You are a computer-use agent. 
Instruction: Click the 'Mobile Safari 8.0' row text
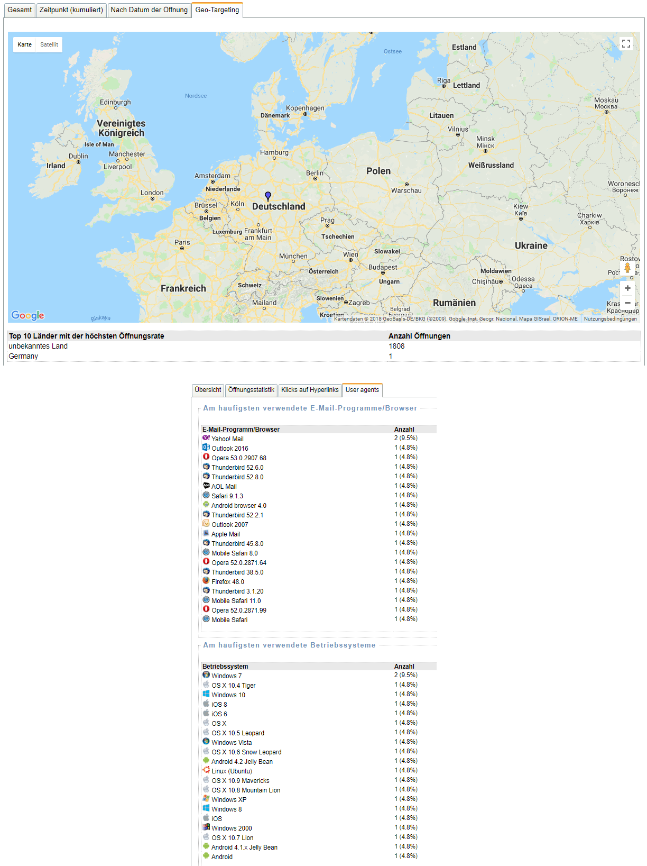point(235,553)
